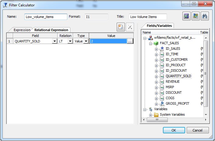This screenshot has height=141, width=215.
Task: Click the Table column header in tree
Action: tap(204, 32)
